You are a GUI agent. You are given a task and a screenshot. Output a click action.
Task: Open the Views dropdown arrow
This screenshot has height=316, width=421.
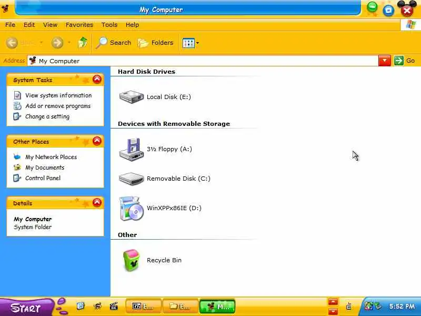pos(198,43)
